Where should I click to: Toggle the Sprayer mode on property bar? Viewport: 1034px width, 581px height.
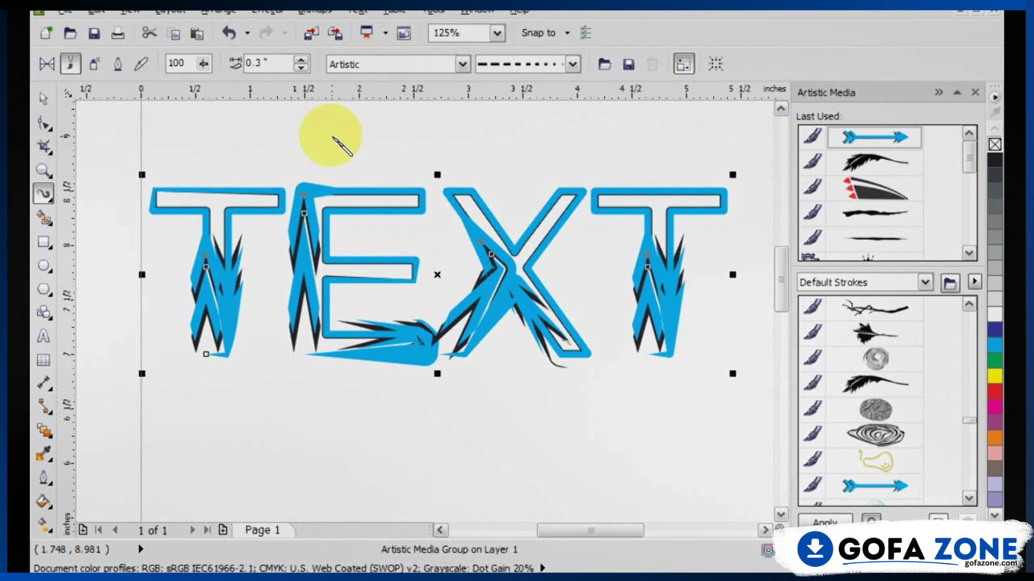(x=94, y=64)
